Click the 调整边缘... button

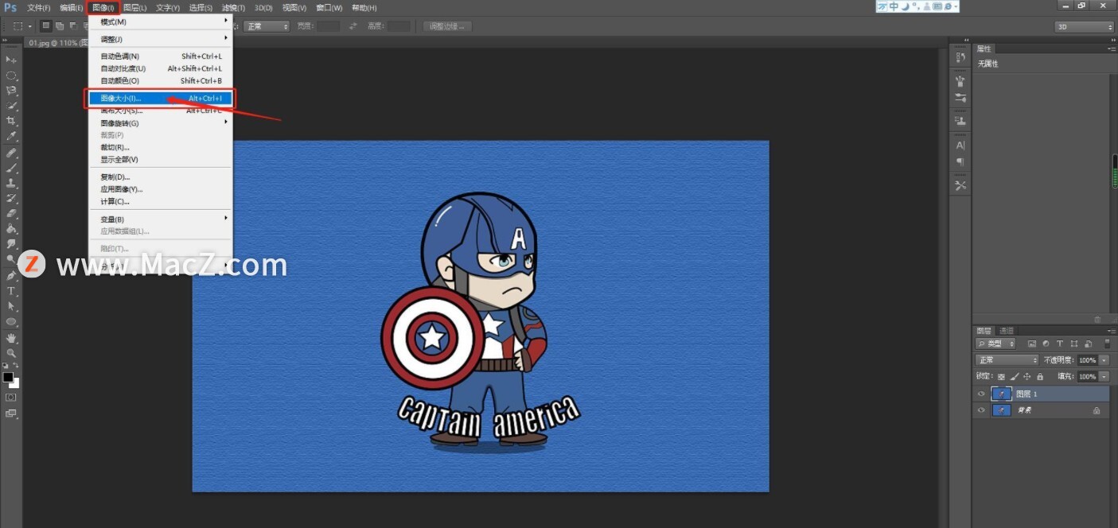coord(447,26)
